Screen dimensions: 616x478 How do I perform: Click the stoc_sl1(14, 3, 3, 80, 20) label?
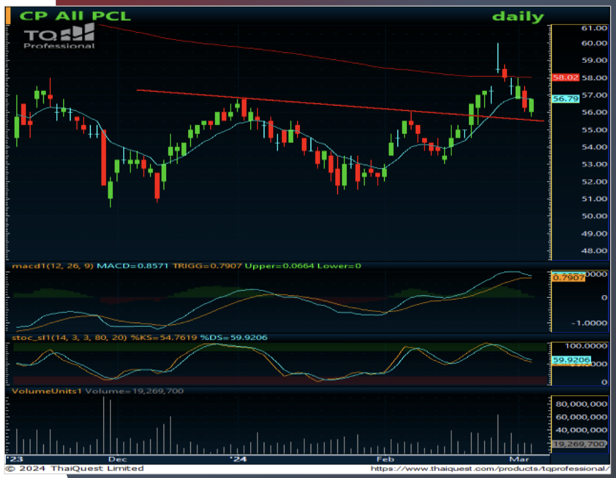pos(69,338)
